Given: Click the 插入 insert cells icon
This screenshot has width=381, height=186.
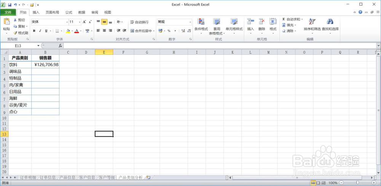Looking at the screenshot, I should [x=251, y=21].
